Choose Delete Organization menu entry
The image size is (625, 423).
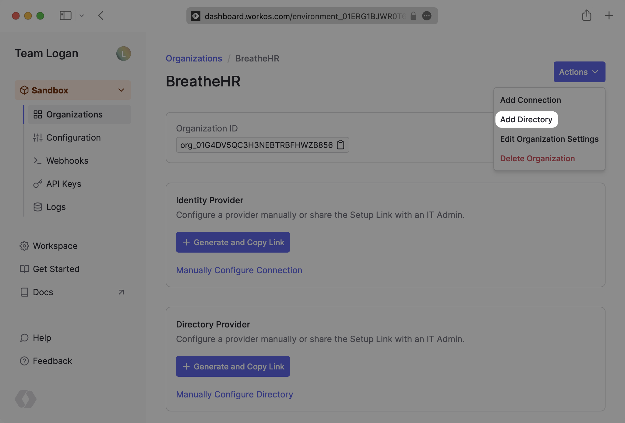[x=537, y=159]
